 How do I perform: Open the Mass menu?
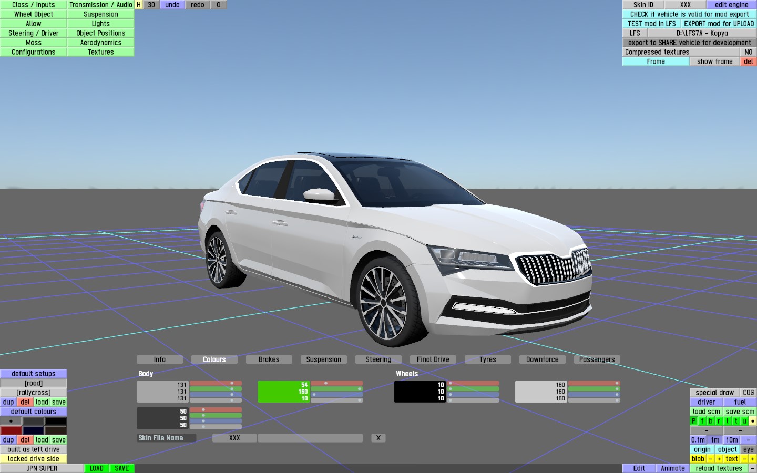pos(34,43)
